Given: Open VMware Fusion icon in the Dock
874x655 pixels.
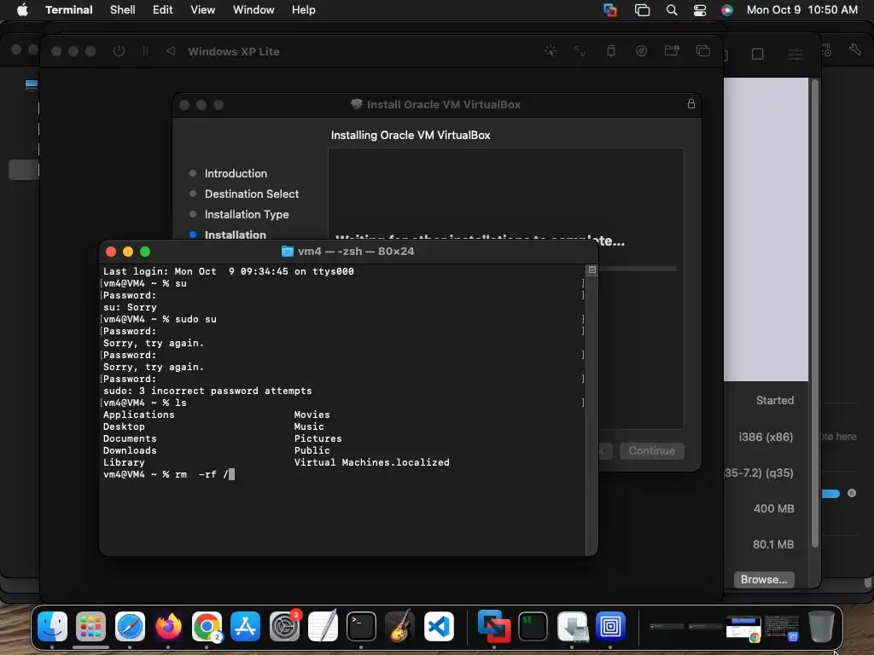Looking at the screenshot, I should click(494, 627).
